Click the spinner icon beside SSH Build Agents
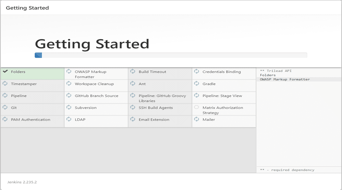Image resolution: width=342 pixels, height=190 pixels. (x=133, y=107)
